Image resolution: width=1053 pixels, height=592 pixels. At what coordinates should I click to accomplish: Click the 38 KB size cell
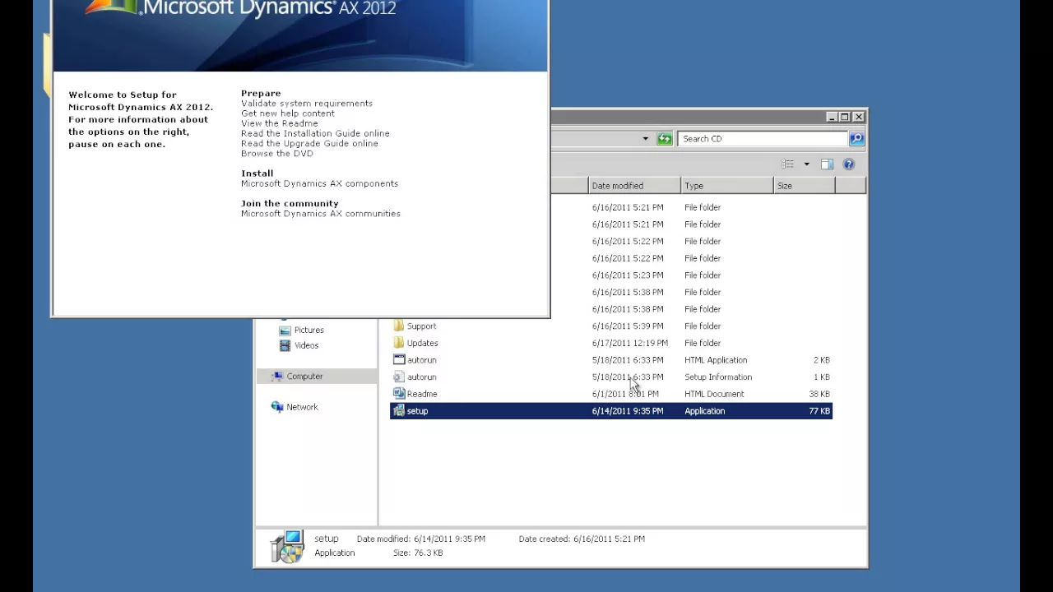pos(819,395)
